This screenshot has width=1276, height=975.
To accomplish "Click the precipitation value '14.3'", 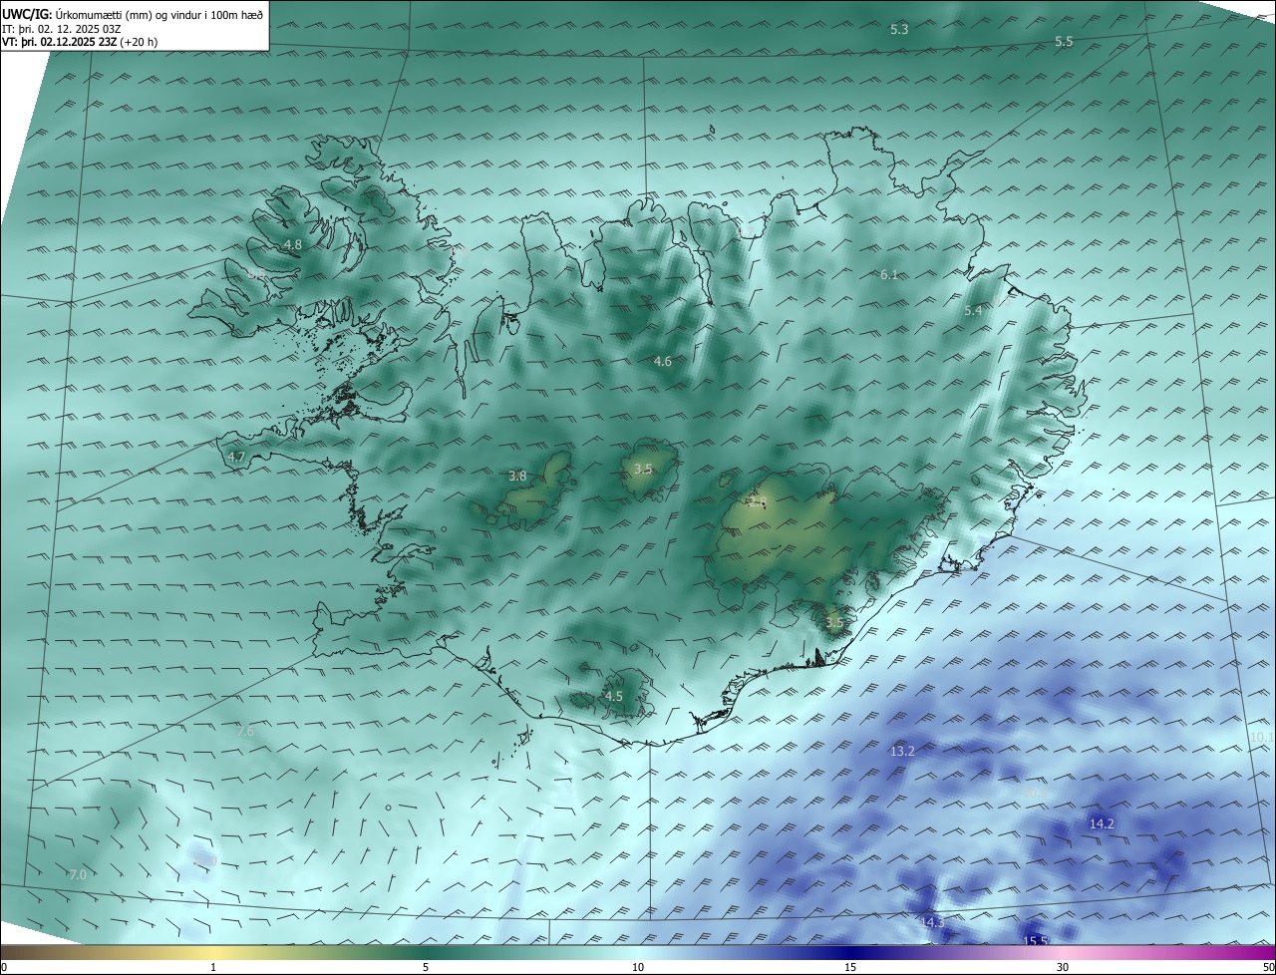I will point(931,923).
